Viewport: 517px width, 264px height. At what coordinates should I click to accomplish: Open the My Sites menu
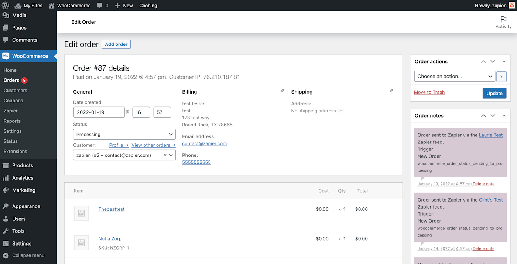[x=28, y=6]
